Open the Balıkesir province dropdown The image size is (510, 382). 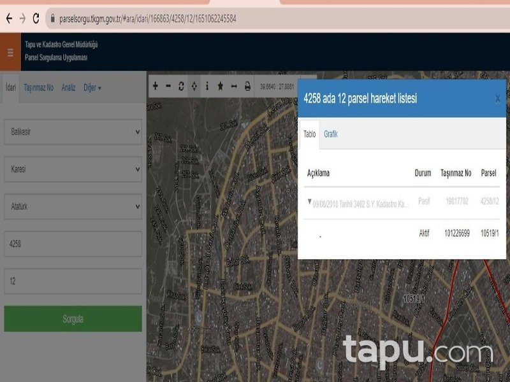pyautogui.click(x=73, y=132)
